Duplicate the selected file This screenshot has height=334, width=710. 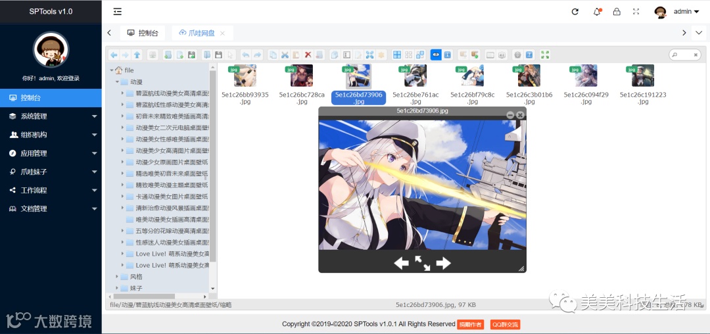tap(335, 55)
